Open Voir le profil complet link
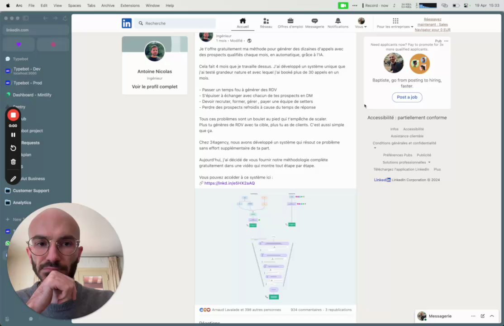The height and width of the screenshot is (326, 504). click(155, 86)
